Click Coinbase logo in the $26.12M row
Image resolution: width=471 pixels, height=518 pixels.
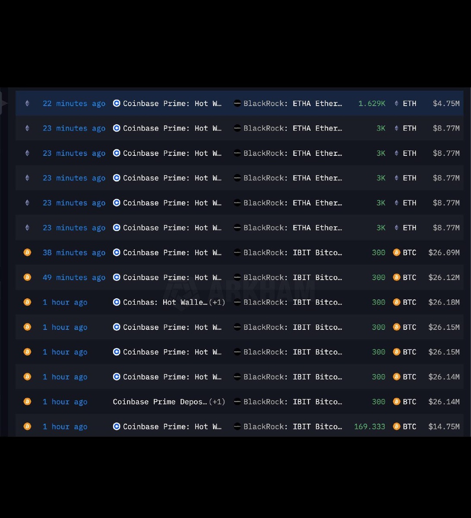[x=117, y=277]
